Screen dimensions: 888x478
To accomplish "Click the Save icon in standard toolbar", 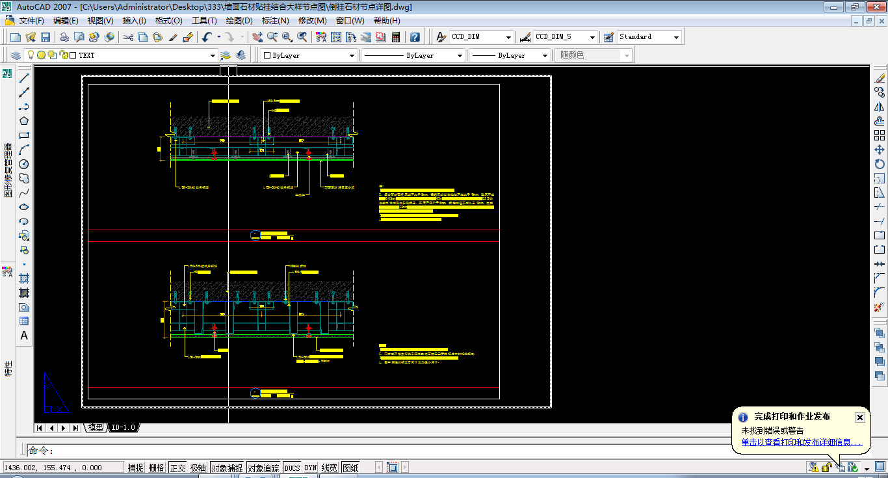I will [46, 37].
